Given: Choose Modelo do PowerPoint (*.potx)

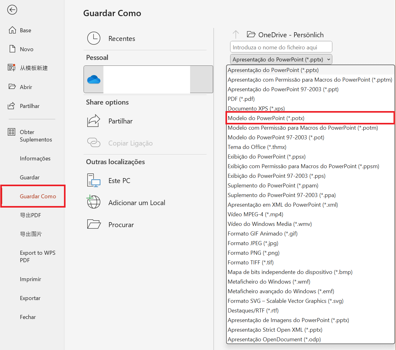Looking at the screenshot, I should click(311, 118).
